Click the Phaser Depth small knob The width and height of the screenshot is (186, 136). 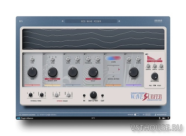(x=77, y=59)
